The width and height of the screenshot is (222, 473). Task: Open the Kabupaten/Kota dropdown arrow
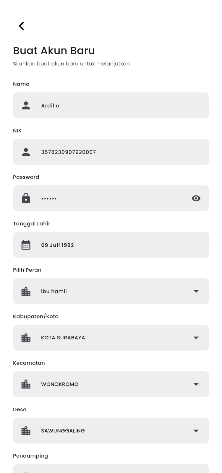pos(196,338)
